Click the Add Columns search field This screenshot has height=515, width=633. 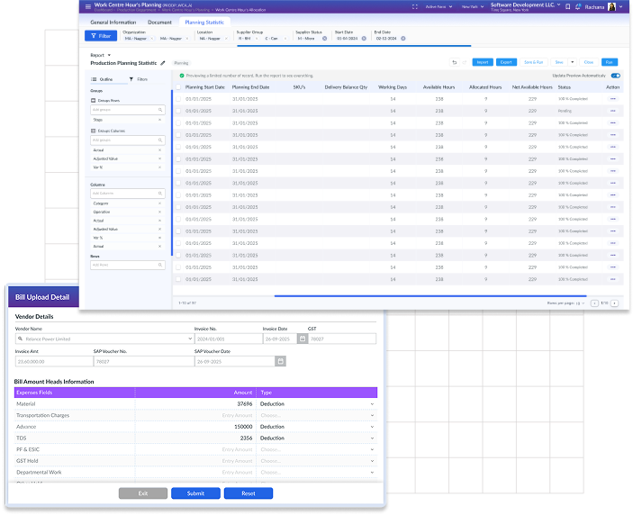128,194
